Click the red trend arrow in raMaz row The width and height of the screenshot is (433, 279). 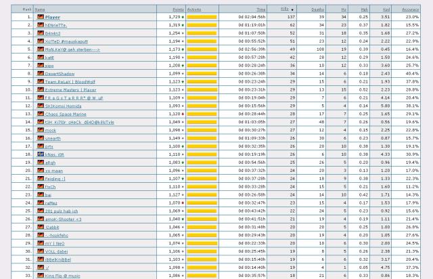[x=183, y=202]
